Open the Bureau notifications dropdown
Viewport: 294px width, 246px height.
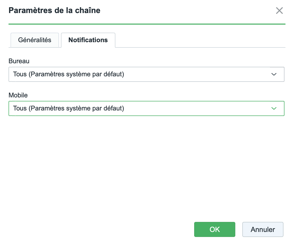146,74
